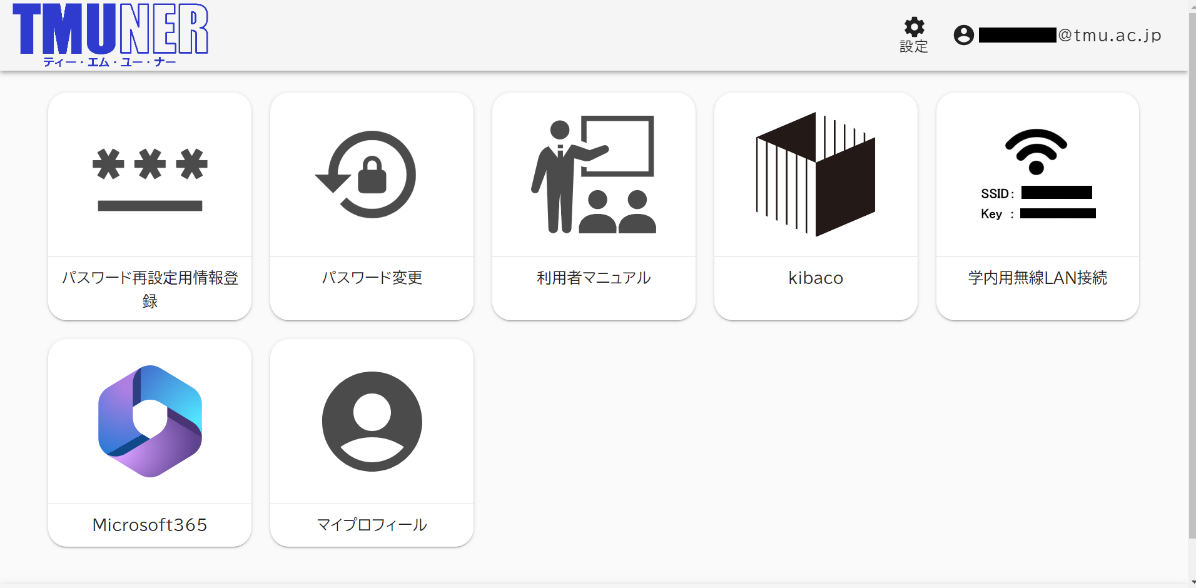Open the 学内用無線LAN接続 label

point(1038,278)
